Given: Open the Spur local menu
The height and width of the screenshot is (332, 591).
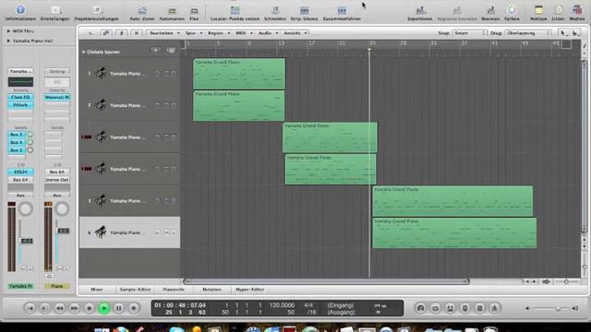Looking at the screenshot, I should coord(193,33).
